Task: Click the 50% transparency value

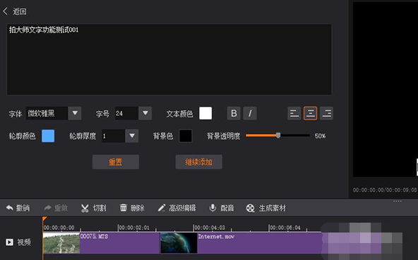Action: (x=320, y=136)
